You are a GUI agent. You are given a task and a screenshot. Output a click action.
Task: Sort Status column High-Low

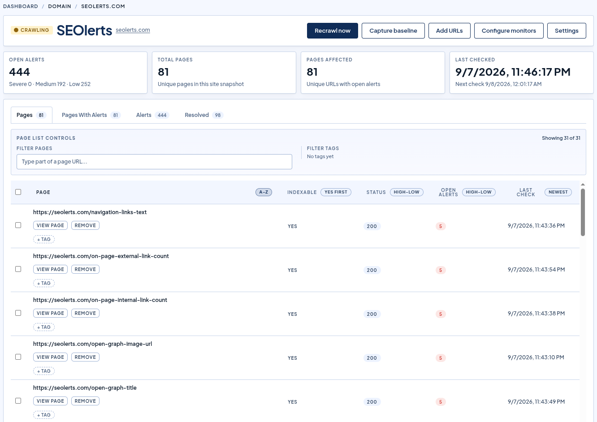[x=407, y=192]
